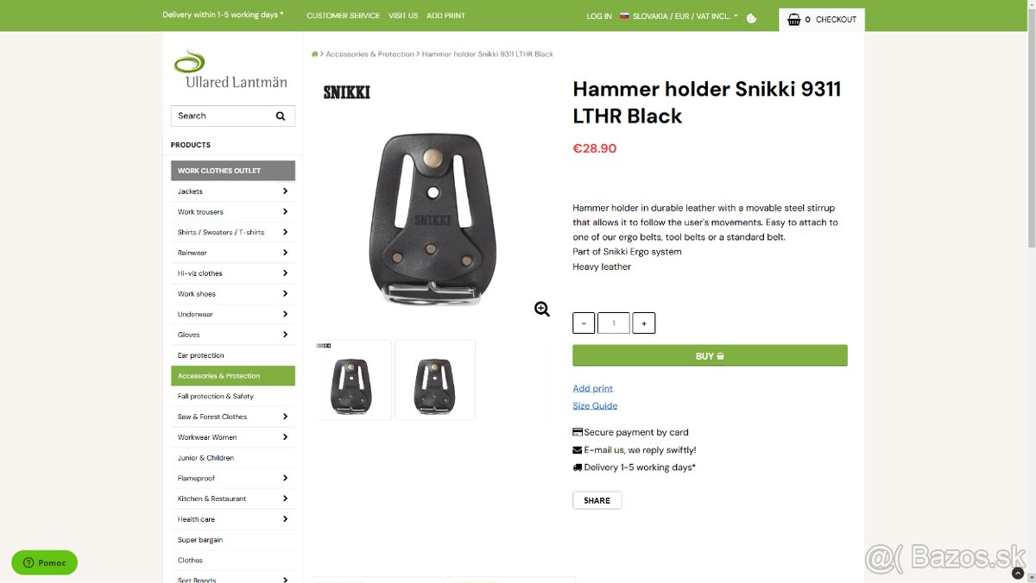Click the search magnifier icon
This screenshot has width=1036, height=583.
pos(281,116)
